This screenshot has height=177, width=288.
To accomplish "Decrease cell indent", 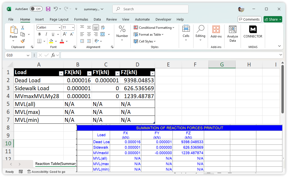I will (82, 41).
